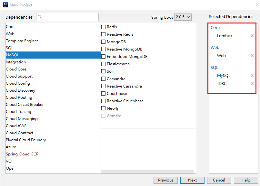
Task: Select the Web category in the dependencies list
Action: [10, 33]
